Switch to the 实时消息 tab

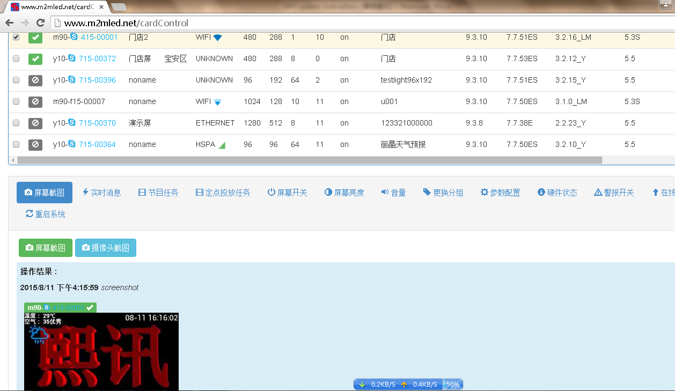coord(101,193)
